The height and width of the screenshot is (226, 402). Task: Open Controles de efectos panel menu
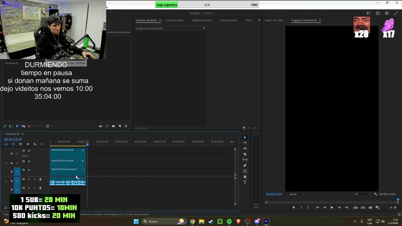pos(160,20)
